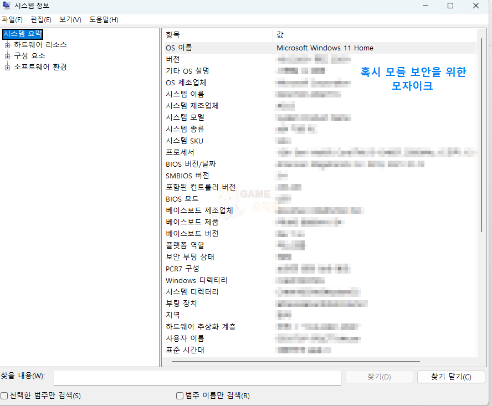This screenshot has height=406, width=492.
Task: Select the Windows 디렉터리 row
Action: pos(320,280)
